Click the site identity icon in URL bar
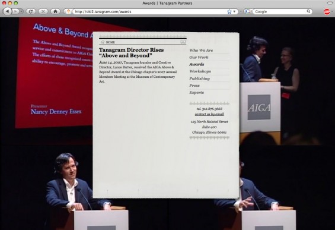The width and height of the screenshot is (335, 230). pyautogui.click(x=68, y=11)
